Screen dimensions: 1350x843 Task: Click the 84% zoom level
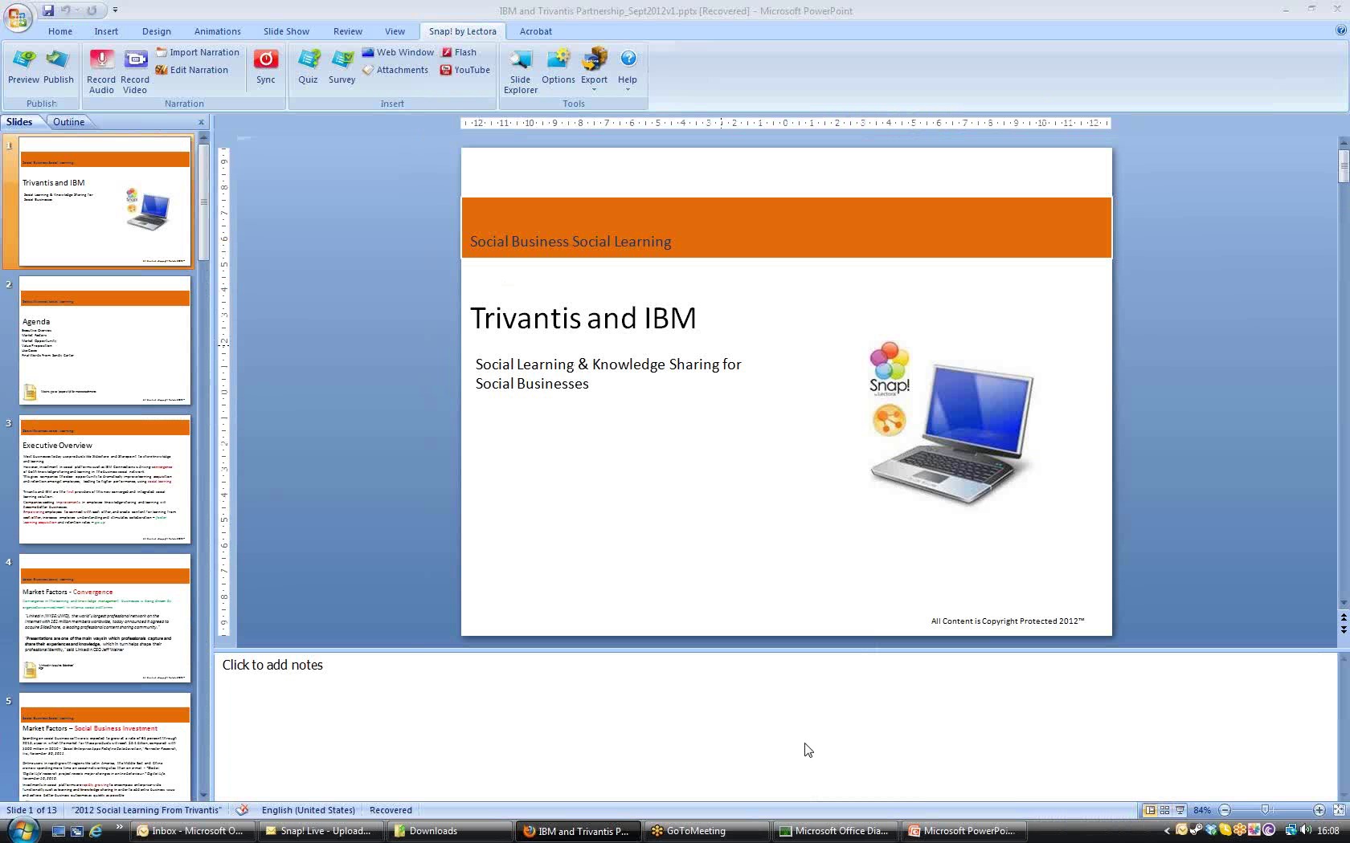tap(1202, 810)
